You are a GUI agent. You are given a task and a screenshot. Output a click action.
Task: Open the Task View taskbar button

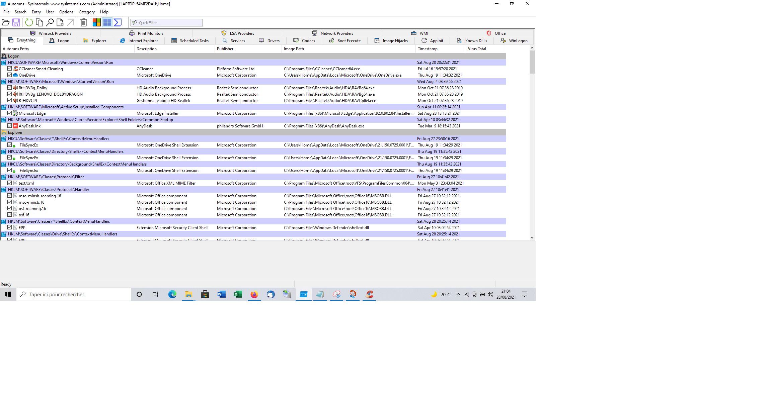point(155,294)
